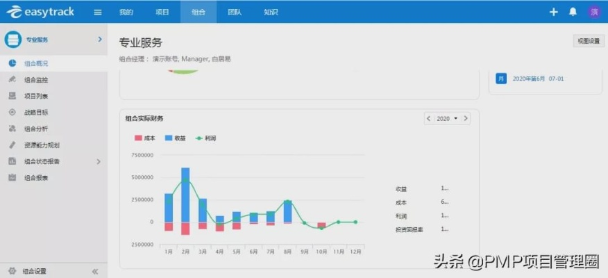Select 组合概况 in sidebar
608x278 pixels.
[x=53, y=63]
